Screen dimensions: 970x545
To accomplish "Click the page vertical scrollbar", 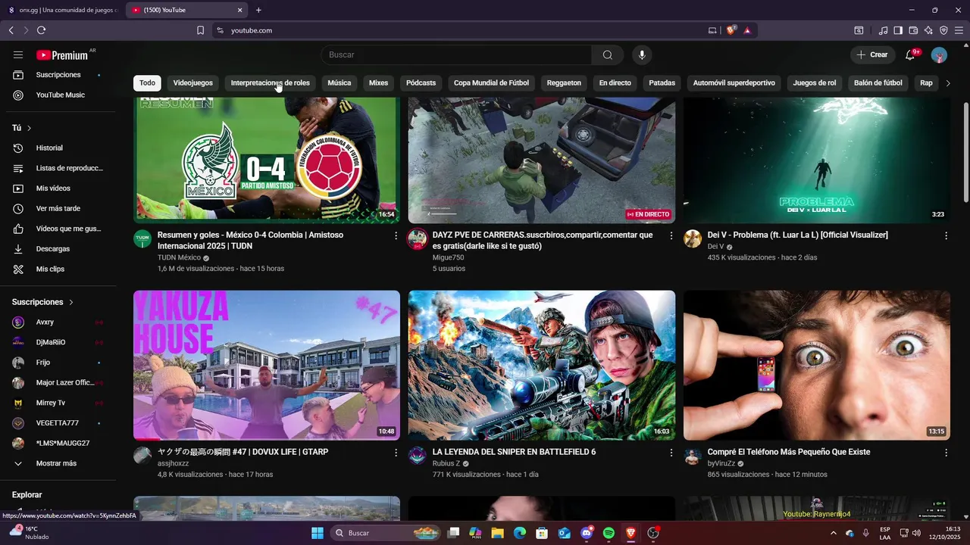I will point(965,151).
